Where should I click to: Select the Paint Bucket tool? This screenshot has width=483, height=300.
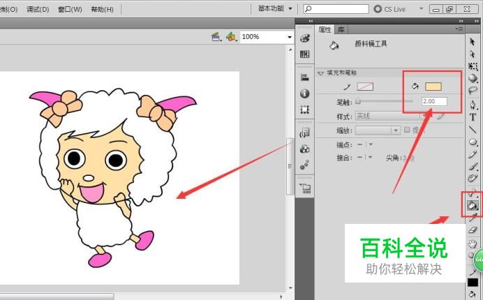[x=472, y=205]
